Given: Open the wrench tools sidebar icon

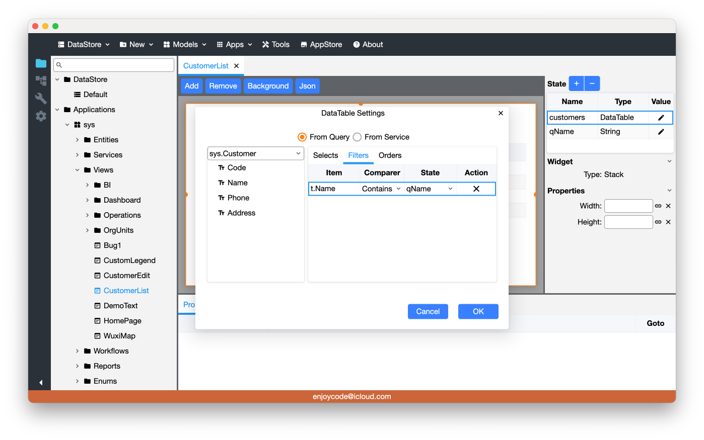Looking at the screenshot, I should 41,98.
